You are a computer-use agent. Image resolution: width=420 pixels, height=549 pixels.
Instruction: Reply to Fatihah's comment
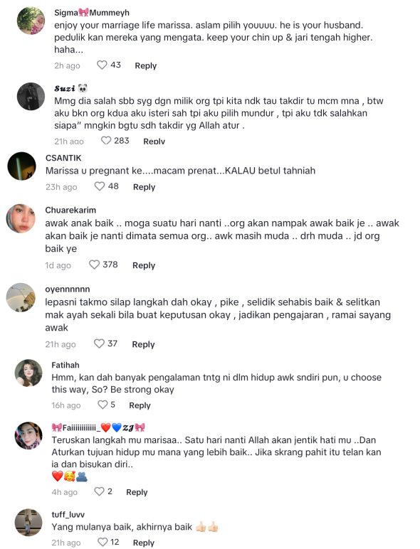pyautogui.click(x=140, y=405)
